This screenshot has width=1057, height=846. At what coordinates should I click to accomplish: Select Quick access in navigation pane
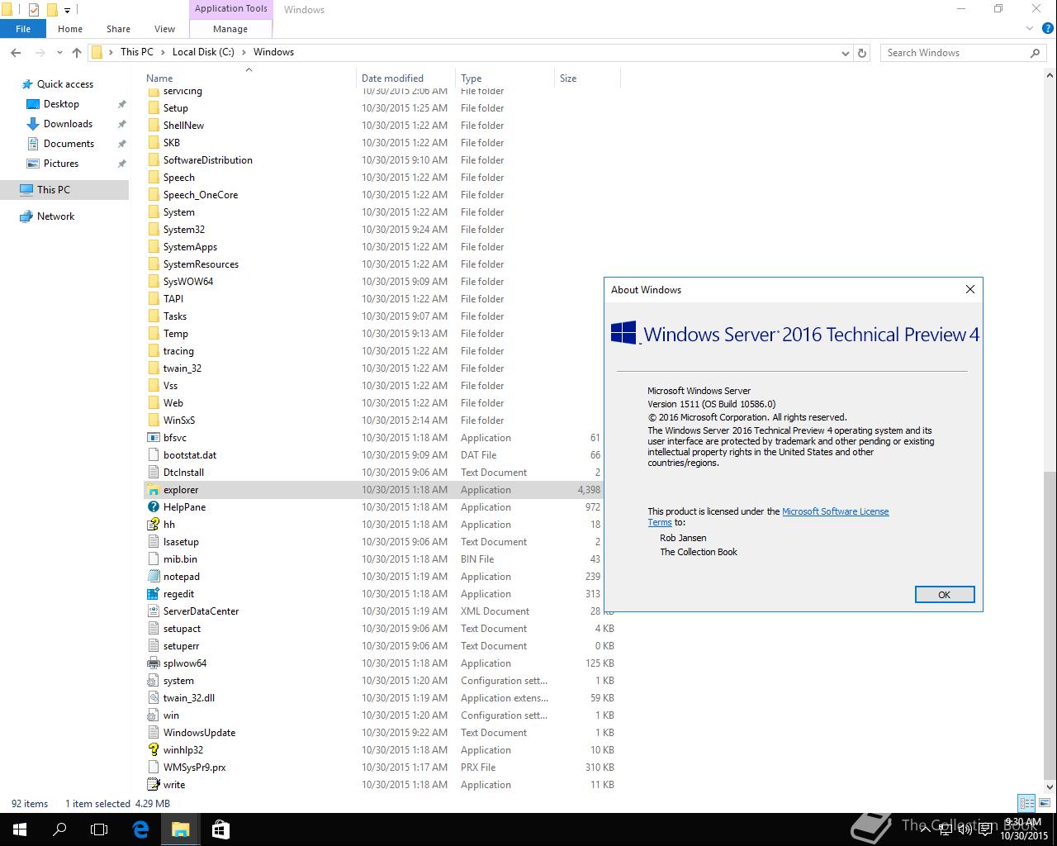pos(64,84)
